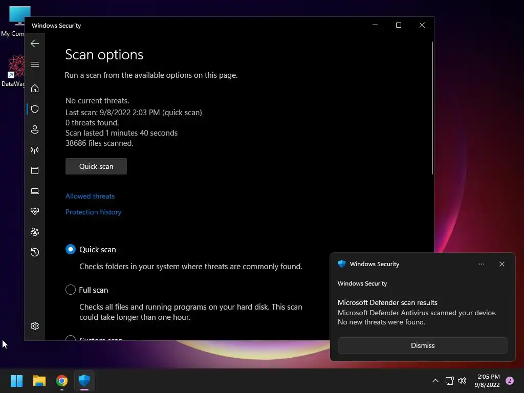Select the DataWag desktop shortcut
The width and height of the screenshot is (524, 393).
pos(14,71)
